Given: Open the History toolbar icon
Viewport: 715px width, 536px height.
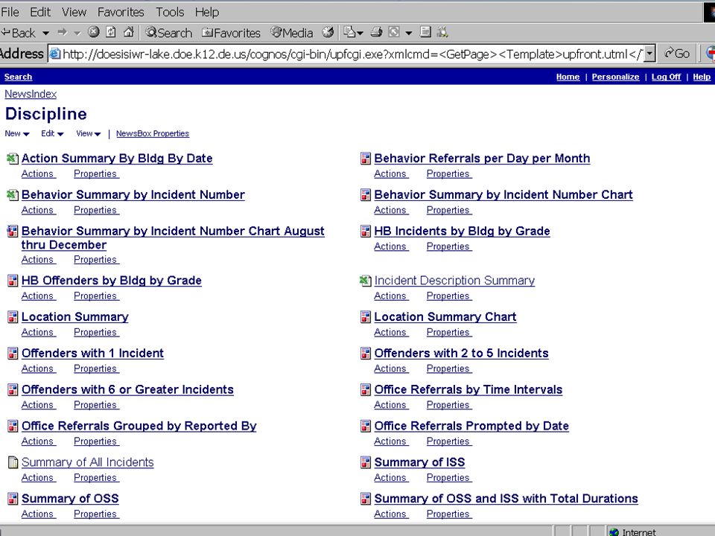Looking at the screenshot, I should [x=328, y=32].
